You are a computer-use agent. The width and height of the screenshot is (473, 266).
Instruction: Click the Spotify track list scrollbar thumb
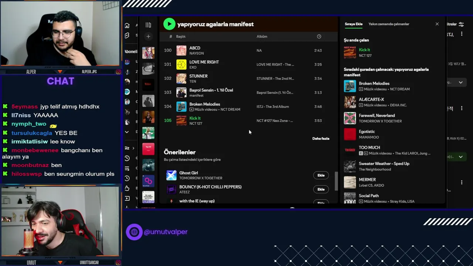(336, 181)
